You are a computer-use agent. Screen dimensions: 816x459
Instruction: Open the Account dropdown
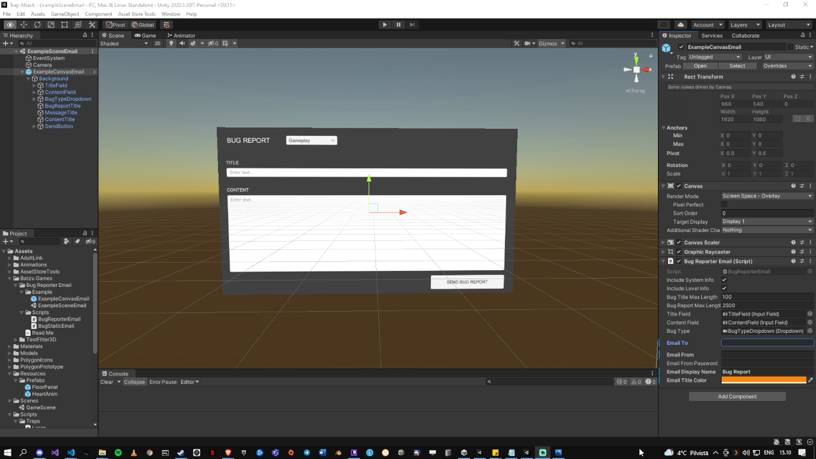click(707, 25)
